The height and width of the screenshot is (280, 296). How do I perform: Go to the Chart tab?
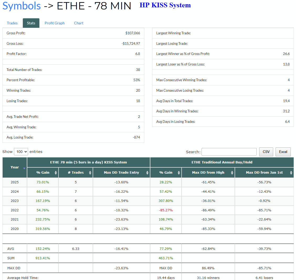click(78, 23)
